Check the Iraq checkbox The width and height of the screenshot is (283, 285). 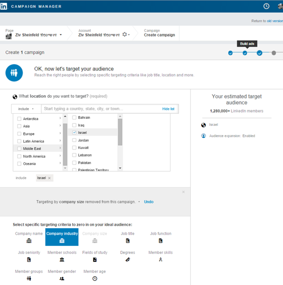(x=74, y=125)
